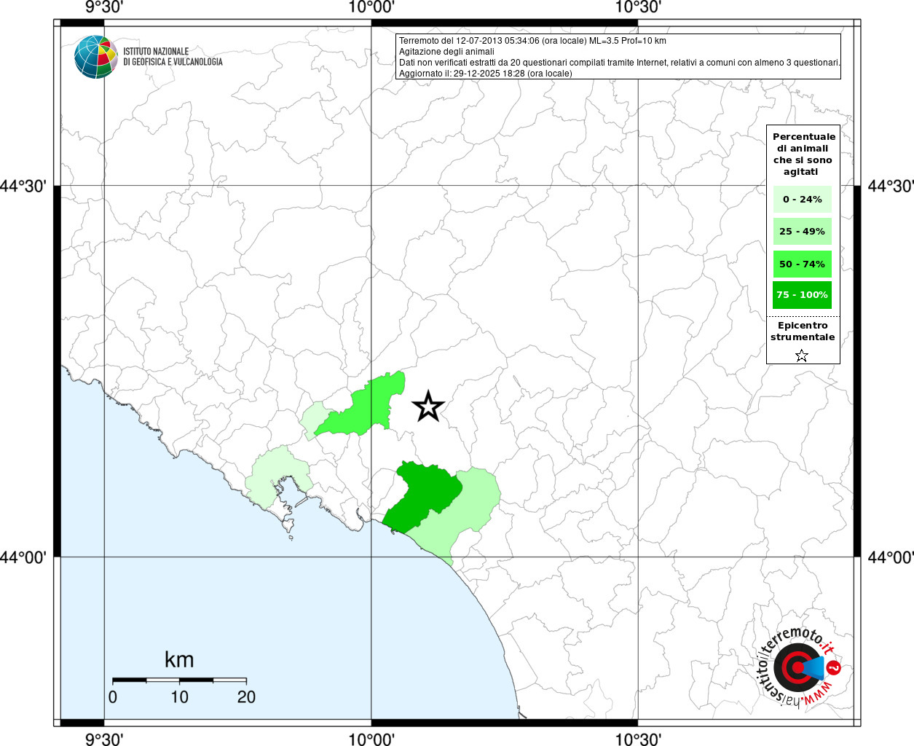Click the 'km' scale bar label
This screenshot has width=914, height=746.
tap(179, 659)
